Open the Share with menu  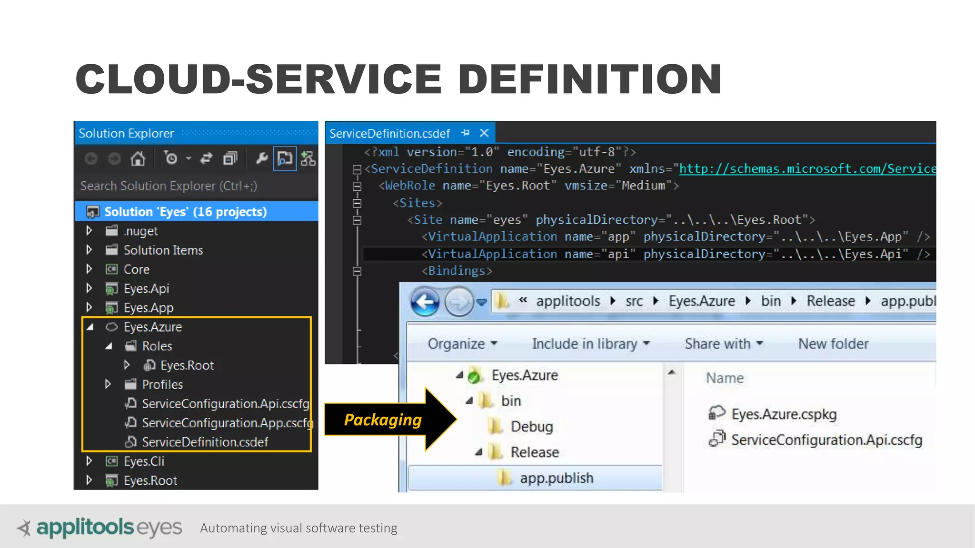coord(724,344)
